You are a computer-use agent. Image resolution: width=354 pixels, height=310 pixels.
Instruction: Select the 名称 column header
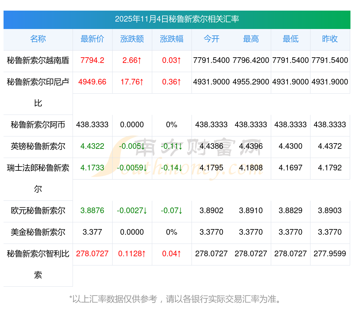[38, 39]
